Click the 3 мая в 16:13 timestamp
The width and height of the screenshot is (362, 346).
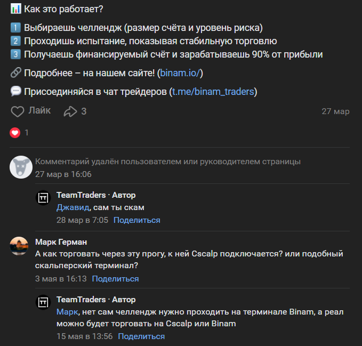60,279
